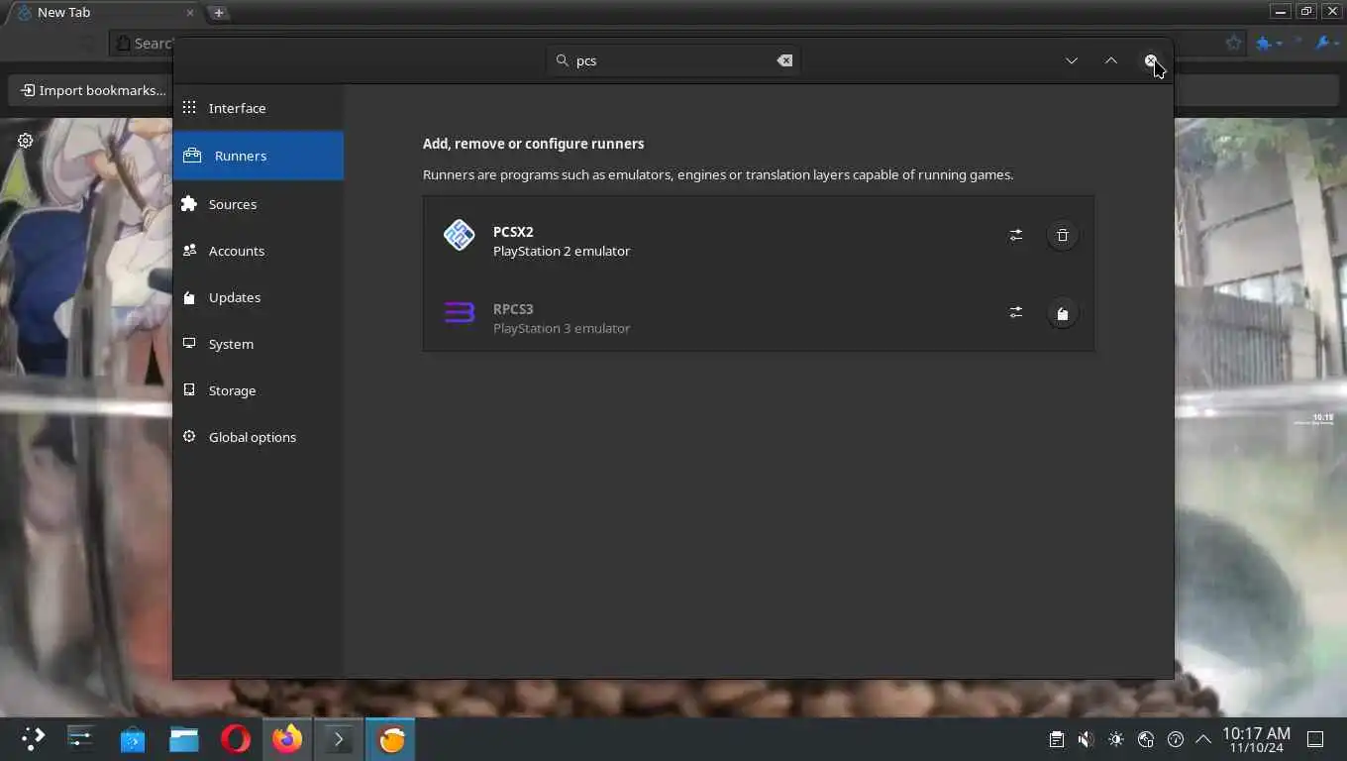This screenshot has width=1347, height=761.
Task: Click the Interface grid icon
Action: point(189,107)
